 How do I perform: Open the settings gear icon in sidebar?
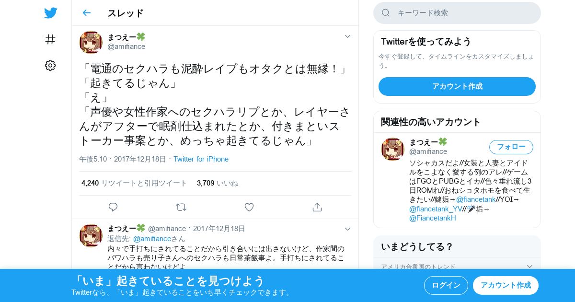click(50, 65)
